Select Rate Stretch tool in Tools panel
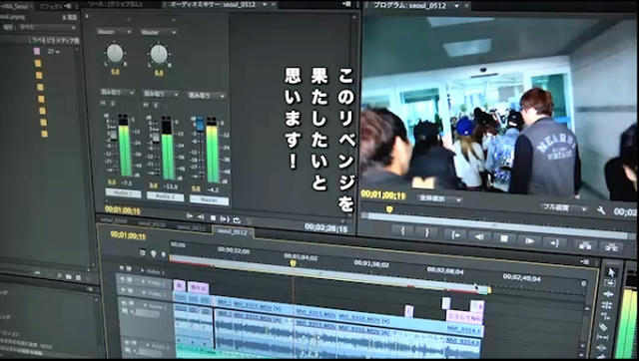The image size is (639, 361). pyautogui.click(x=605, y=316)
